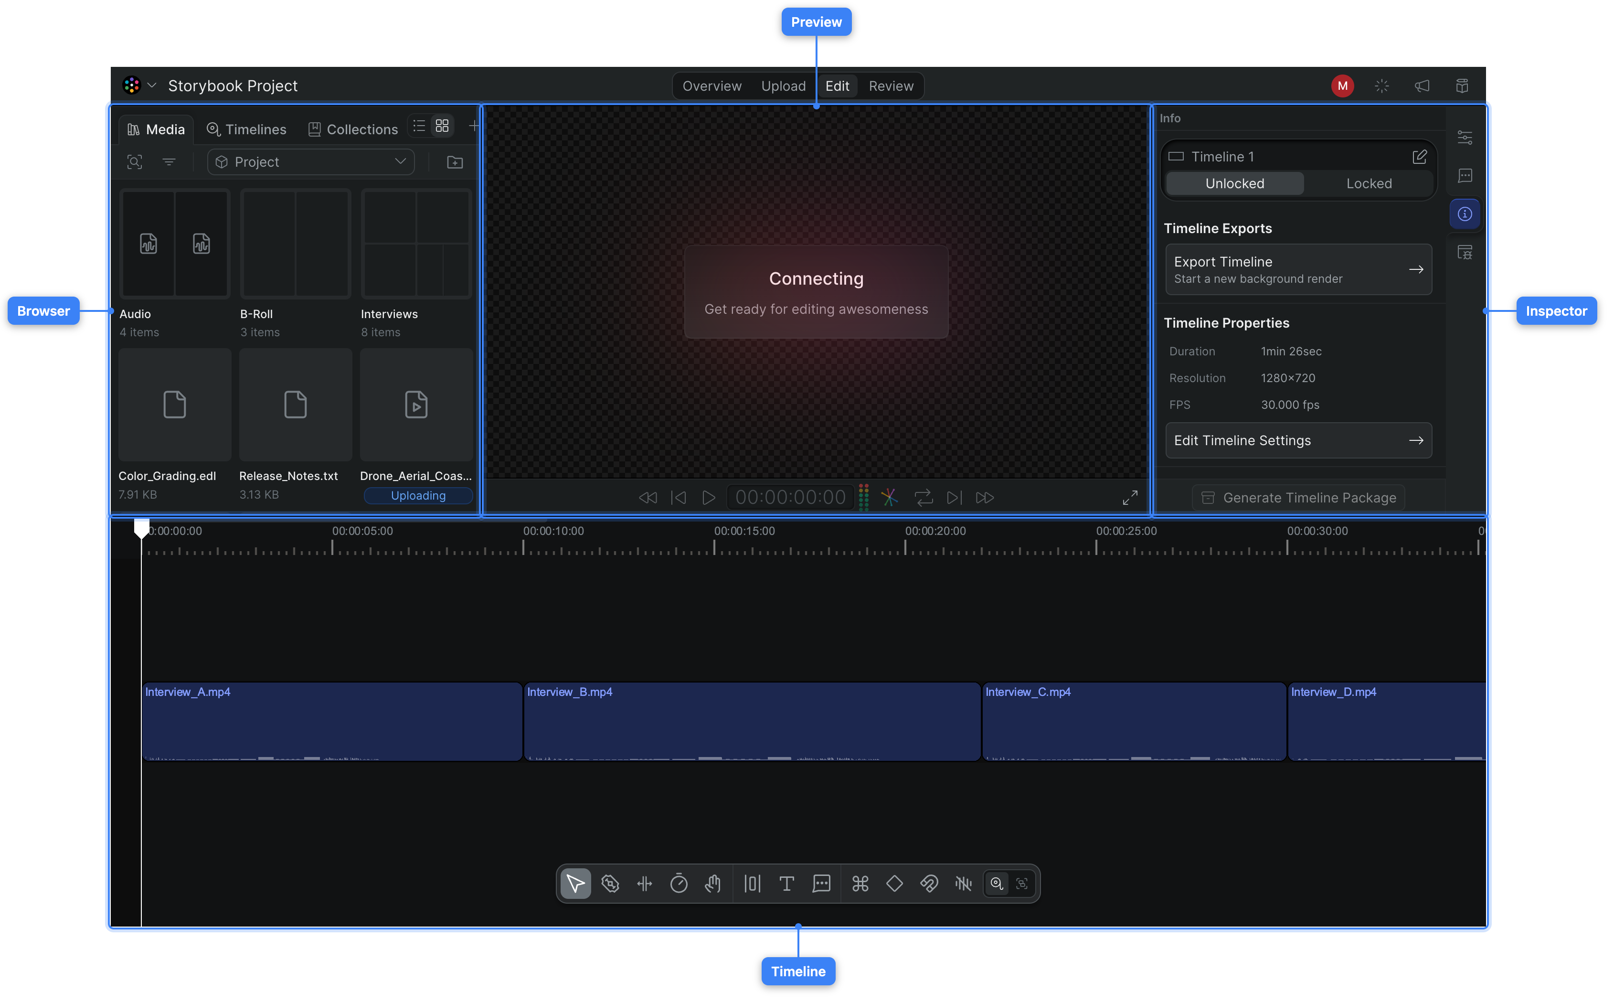
Task: Jump to previous edit point
Action: (x=679, y=498)
